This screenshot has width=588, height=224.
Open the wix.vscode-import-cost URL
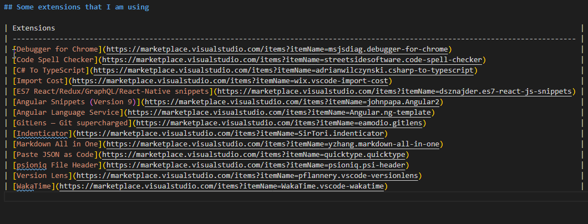point(230,80)
